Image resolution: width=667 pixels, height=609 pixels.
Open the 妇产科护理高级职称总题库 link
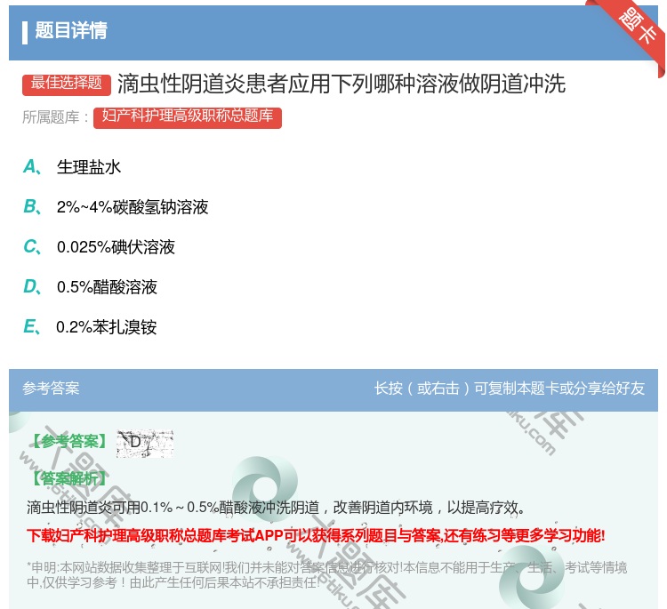tap(187, 117)
